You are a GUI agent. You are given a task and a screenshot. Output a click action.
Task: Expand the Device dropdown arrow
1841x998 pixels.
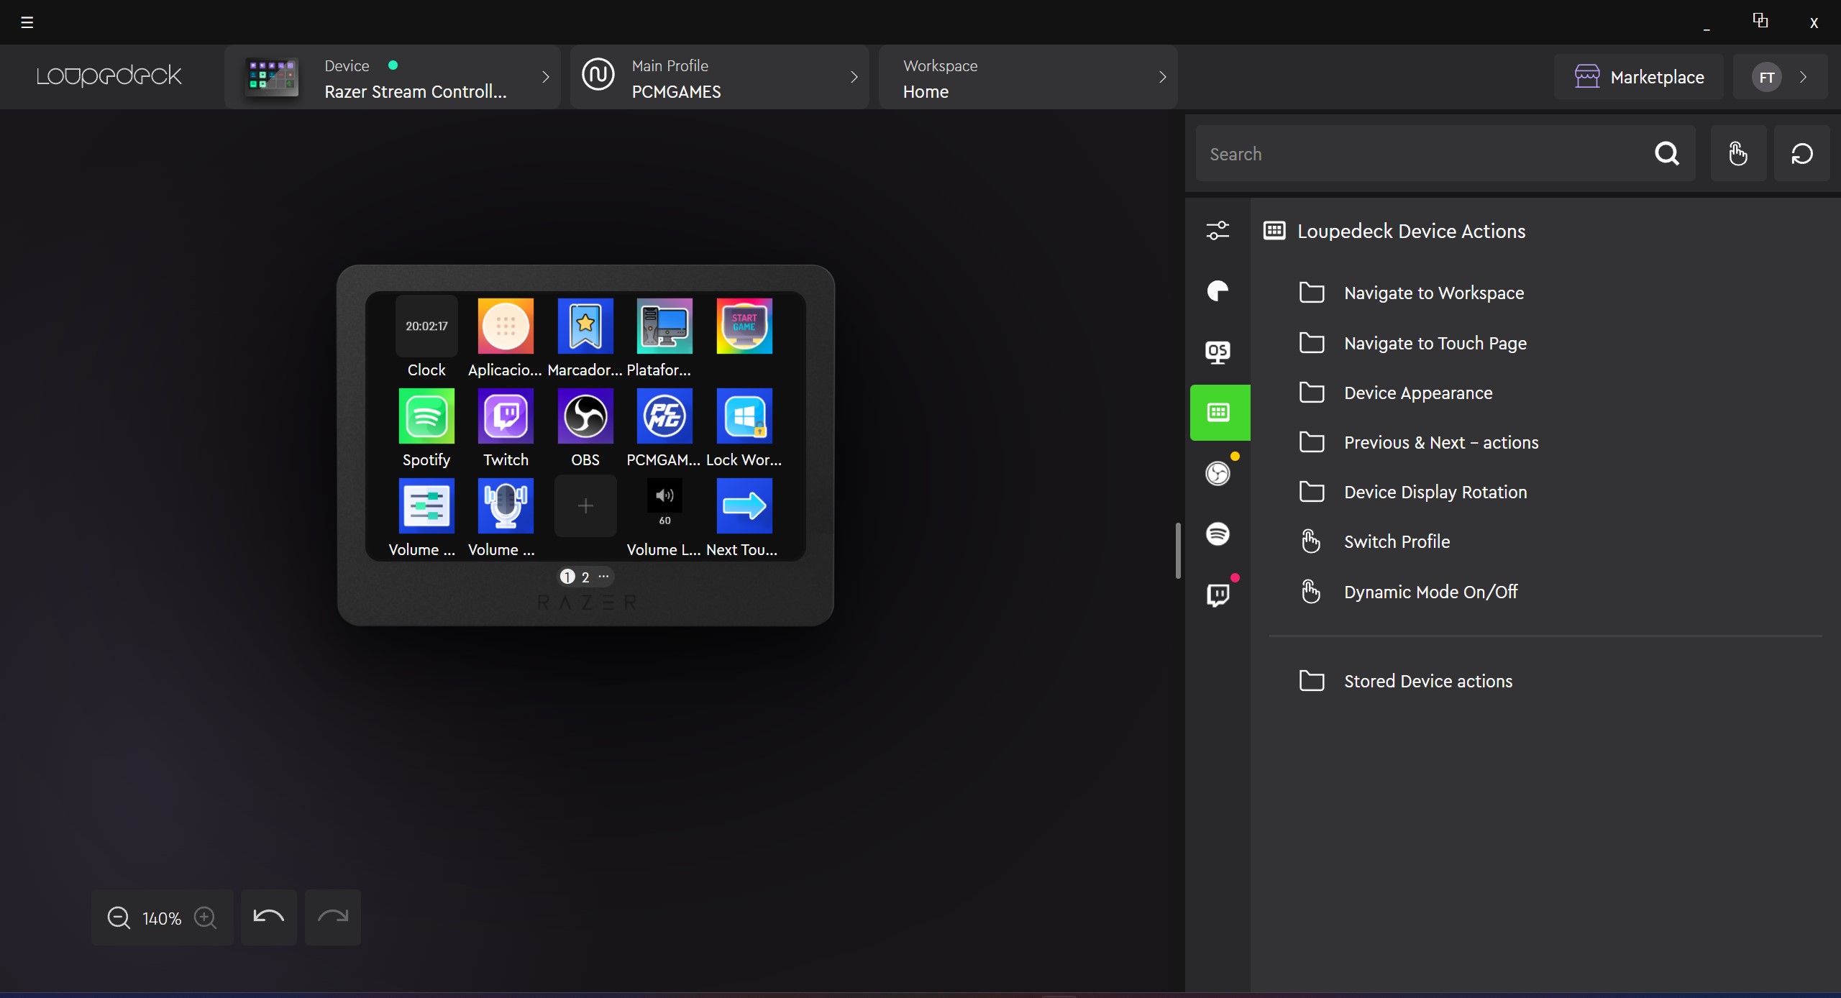(x=544, y=76)
